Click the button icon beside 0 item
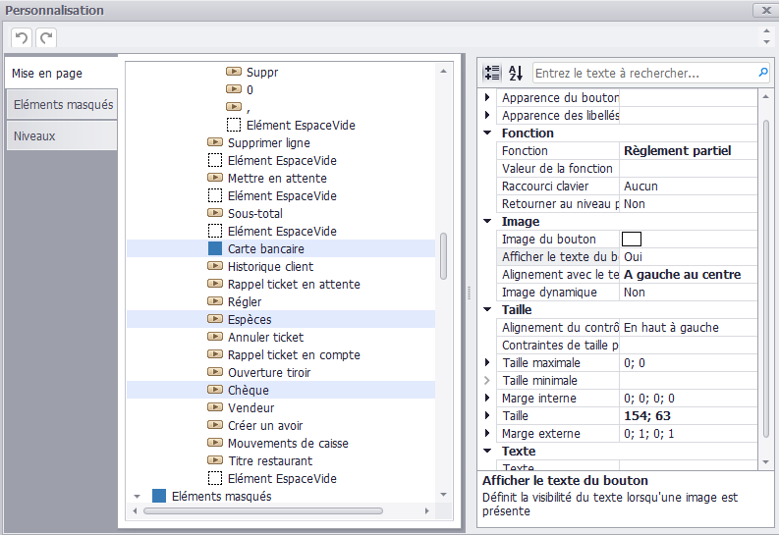The width and height of the screenshot is (779, 535). point(234,89)
